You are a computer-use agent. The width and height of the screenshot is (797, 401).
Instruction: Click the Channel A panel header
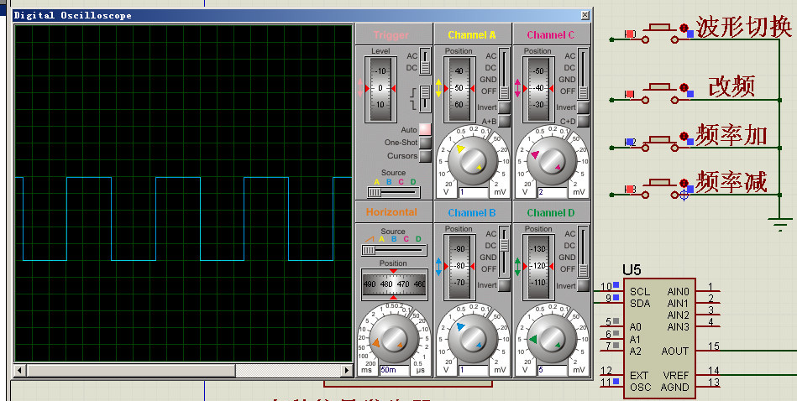coord(472,34)
